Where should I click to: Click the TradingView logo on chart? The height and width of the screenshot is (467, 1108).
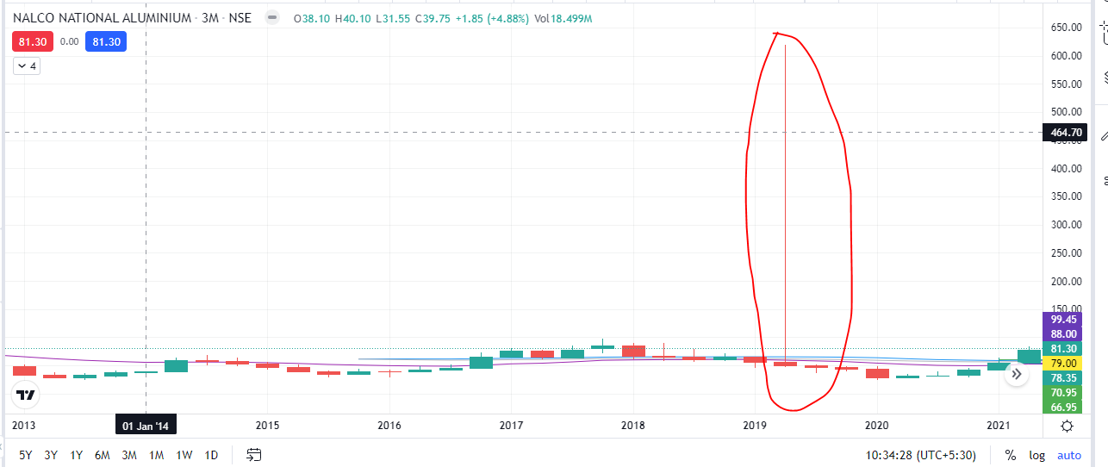pyautogui.click(x=26, y=395)
